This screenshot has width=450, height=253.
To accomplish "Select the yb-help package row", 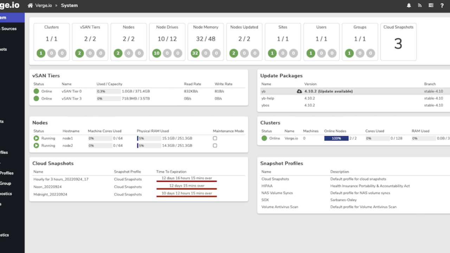I will (355, 98).
